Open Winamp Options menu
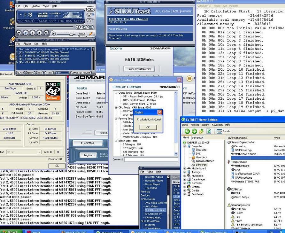 point(35,6)
